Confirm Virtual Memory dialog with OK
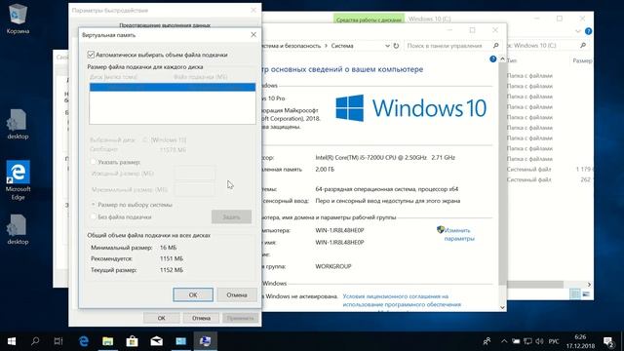Screen dimensions: 624x351 pos(193,294)
